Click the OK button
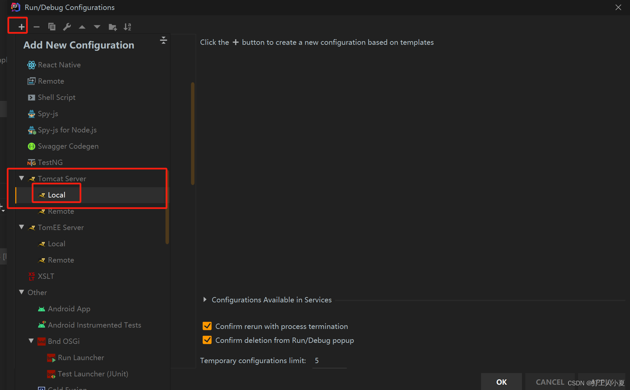The height and width of the screenshot is (390, 630). [501, 382]
